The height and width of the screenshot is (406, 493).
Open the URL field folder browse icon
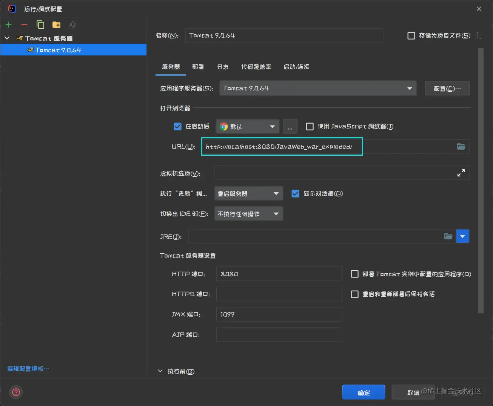click(461, 147)
